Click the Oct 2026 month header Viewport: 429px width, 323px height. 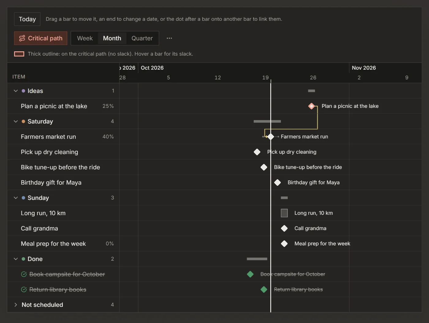(152, 68)
